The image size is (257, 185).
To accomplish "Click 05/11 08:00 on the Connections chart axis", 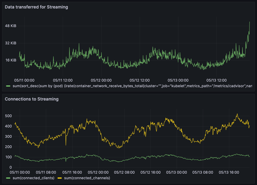I will point(46,173).
